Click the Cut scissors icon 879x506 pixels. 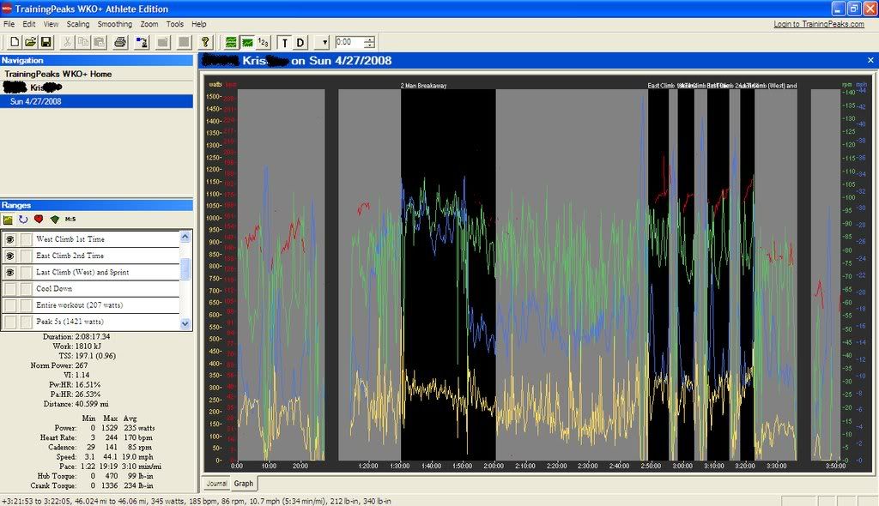click(x=67, y=42)
